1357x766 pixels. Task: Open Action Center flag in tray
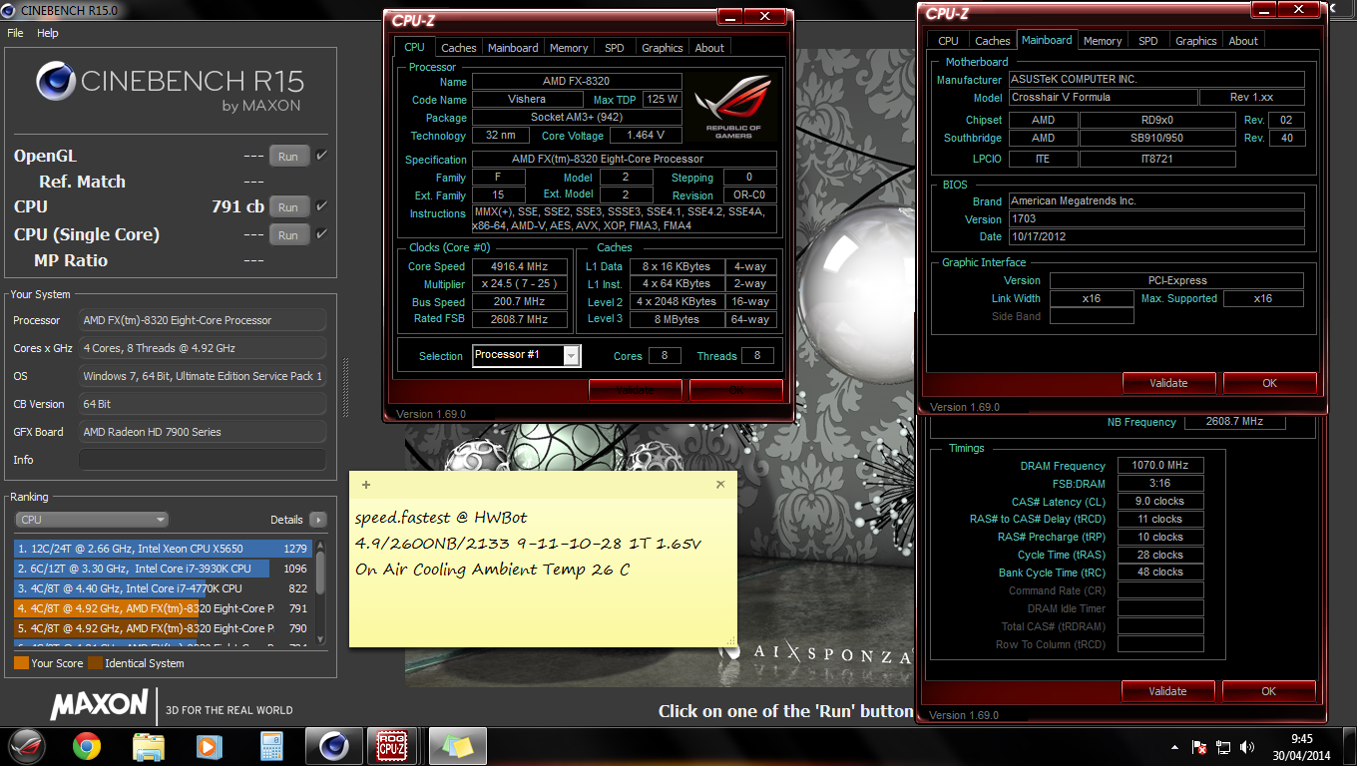[1200, 746]
